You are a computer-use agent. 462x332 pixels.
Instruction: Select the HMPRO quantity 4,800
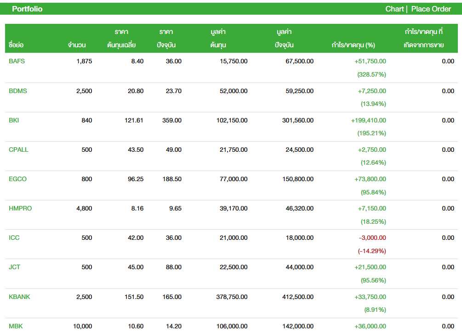[x=84, y=208]
